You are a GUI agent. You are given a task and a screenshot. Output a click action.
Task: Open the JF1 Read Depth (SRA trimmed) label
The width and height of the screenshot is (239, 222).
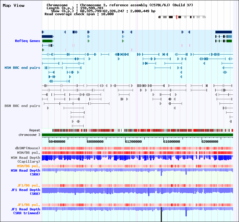click(25, 211)
